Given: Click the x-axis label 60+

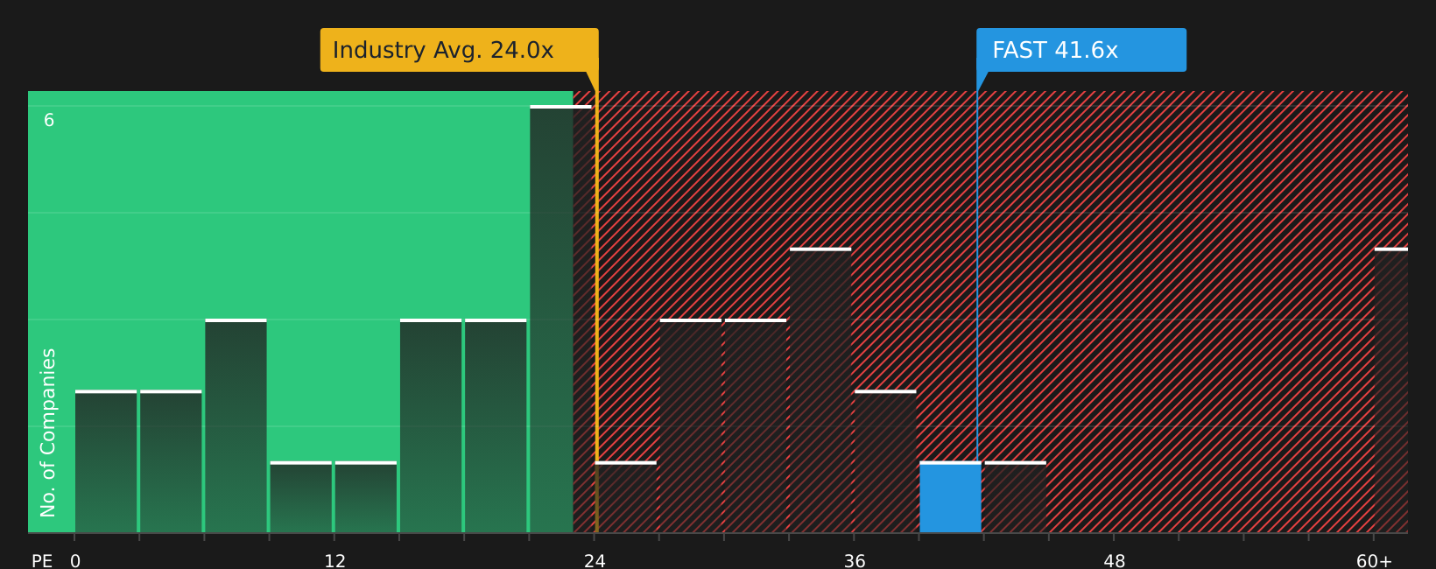Looking at the screenshot, I should click(x=1374, y=561).
